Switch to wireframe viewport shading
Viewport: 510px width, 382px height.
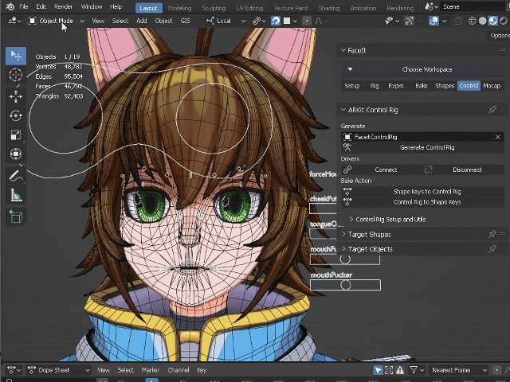[472, 21]
